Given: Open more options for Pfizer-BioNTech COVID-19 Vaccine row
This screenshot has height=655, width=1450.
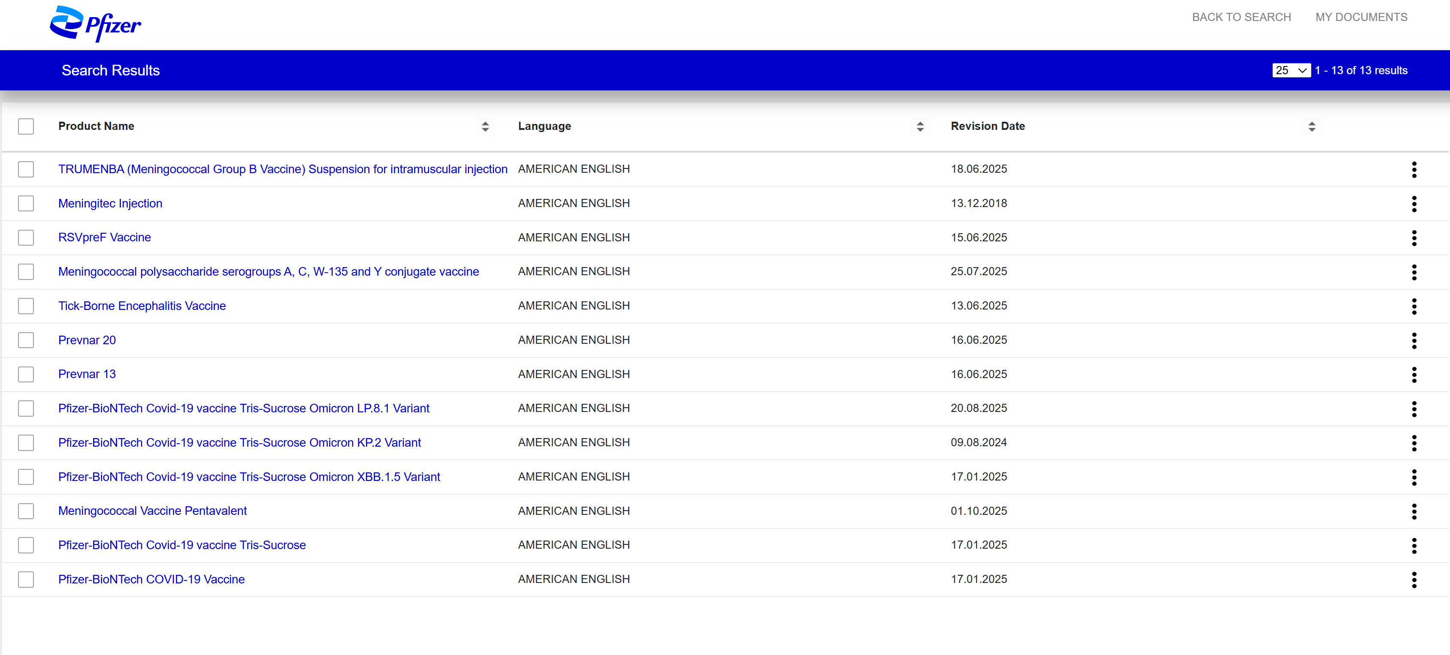Looking at the screenshot, I should [1414, 579].
